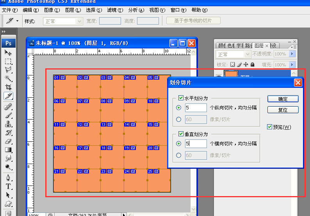Open the 窗口(W) menu

[x=178, y=10]
